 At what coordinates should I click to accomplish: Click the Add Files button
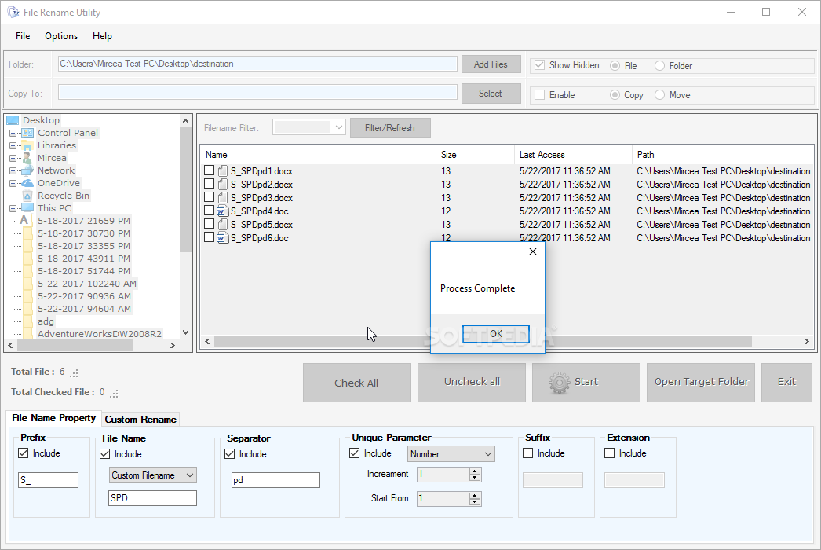491,64
